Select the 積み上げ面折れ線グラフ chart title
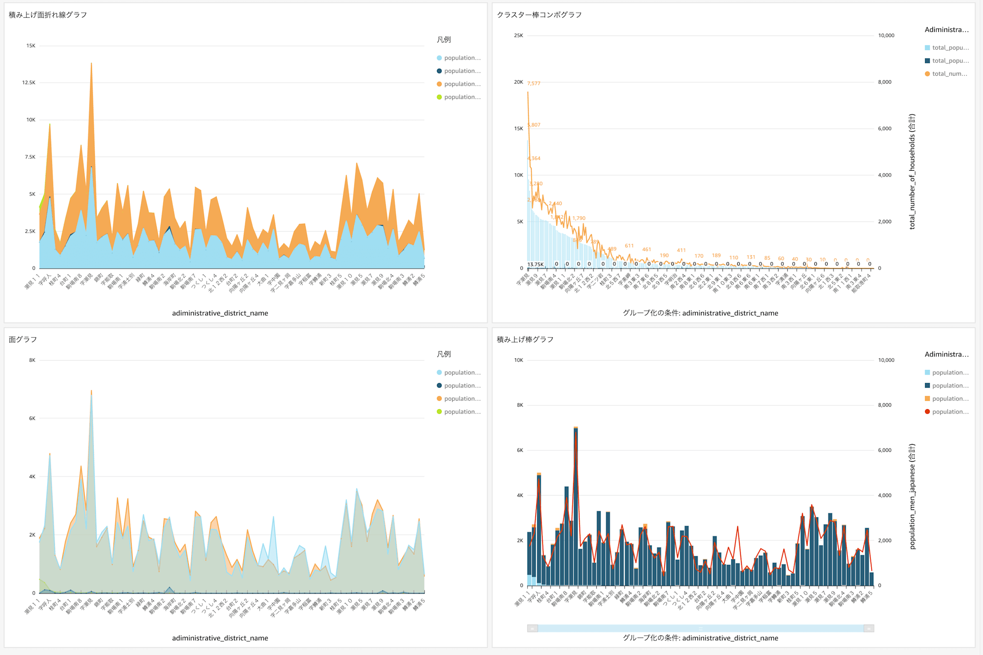983x655 pixels. [x=48, y=15]
